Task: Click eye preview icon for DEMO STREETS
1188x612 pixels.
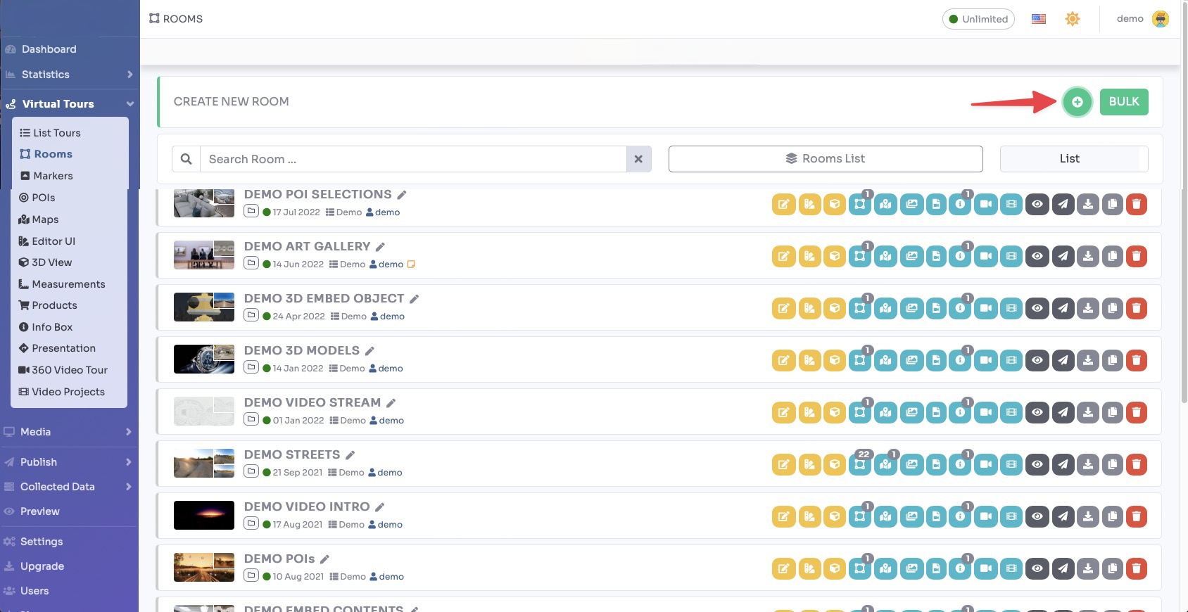Action: point(1037,465)
